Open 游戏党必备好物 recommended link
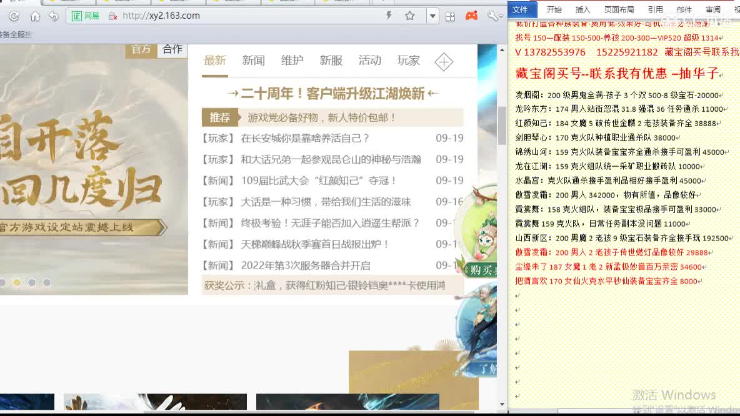Screen dimensions: 740x416 point(321,117)
